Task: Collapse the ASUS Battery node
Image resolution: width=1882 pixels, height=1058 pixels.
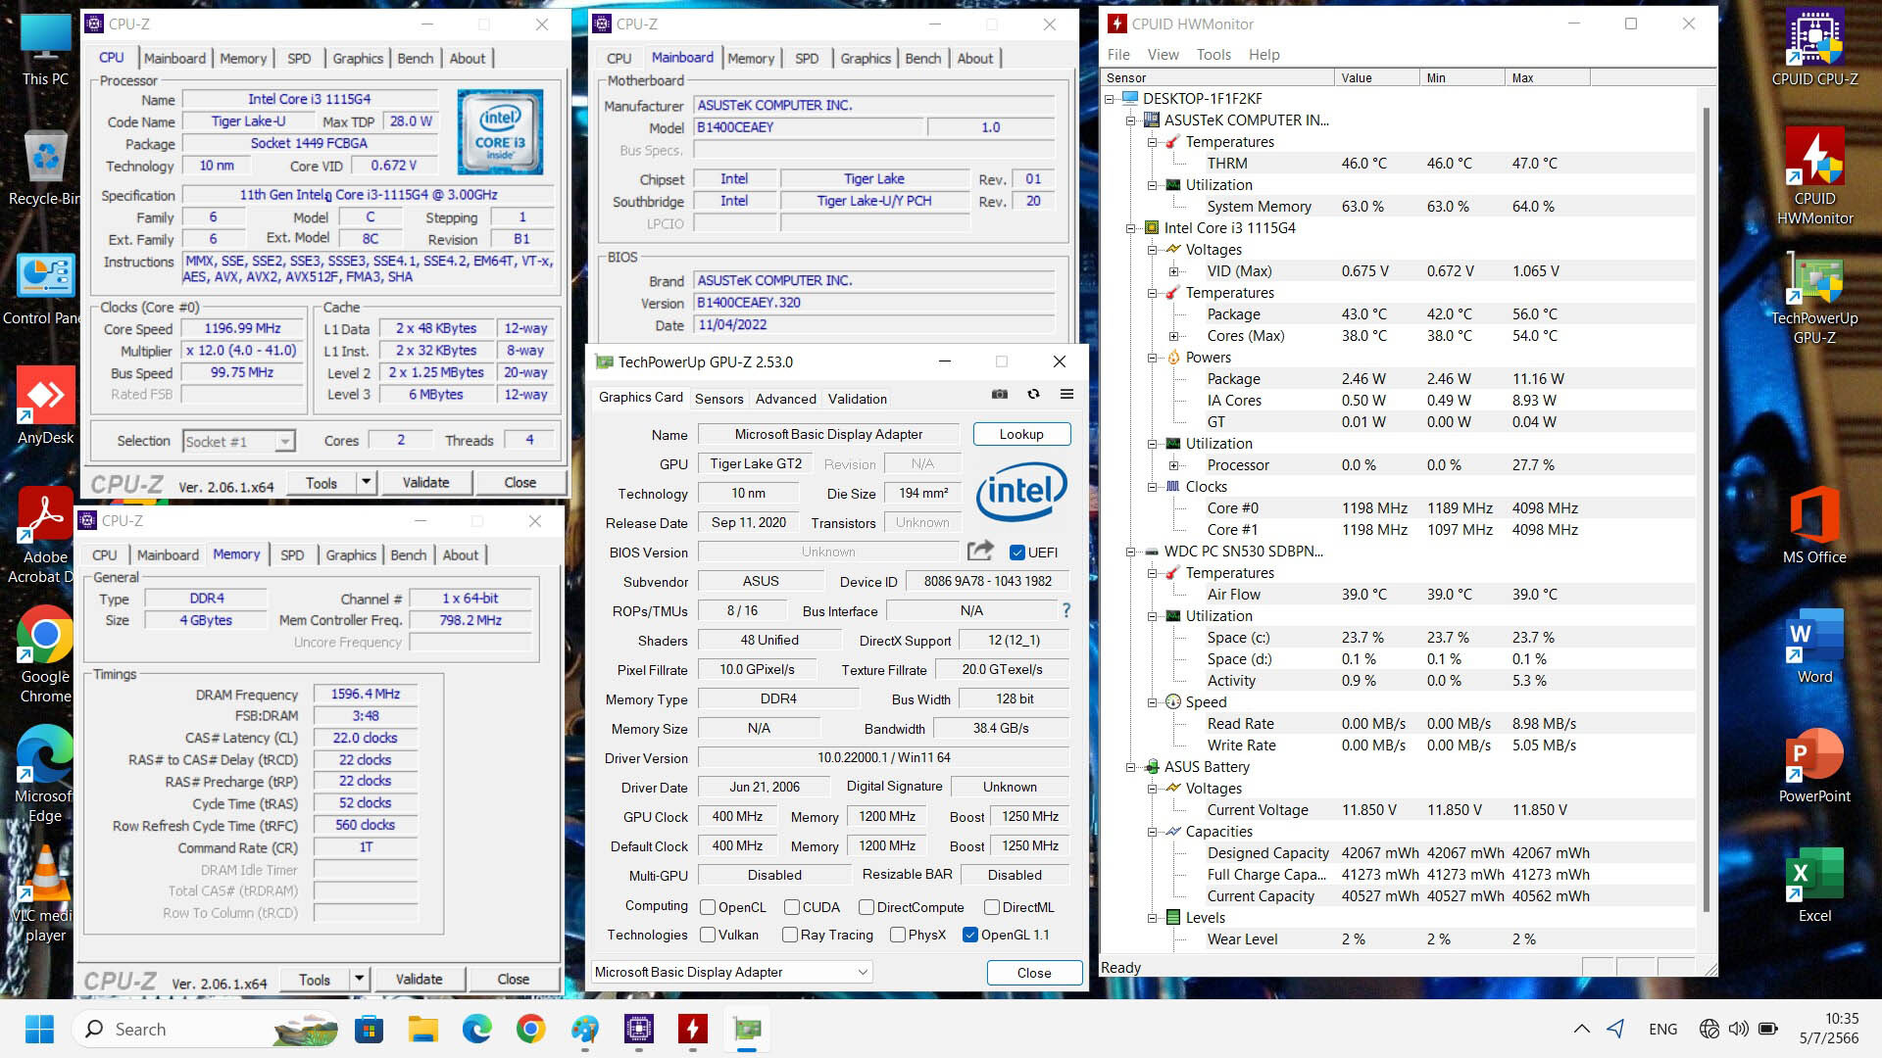Action: pos(1131,767)
